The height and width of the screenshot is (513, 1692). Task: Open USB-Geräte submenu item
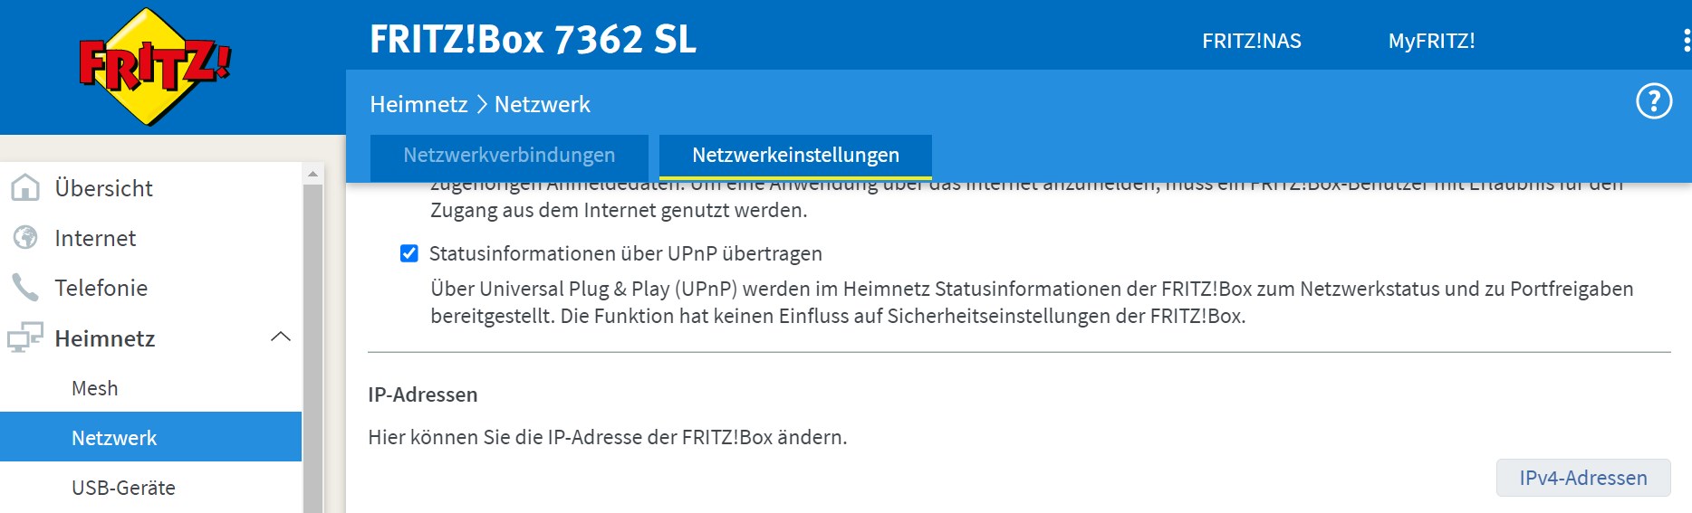click(x=123, y=488)
